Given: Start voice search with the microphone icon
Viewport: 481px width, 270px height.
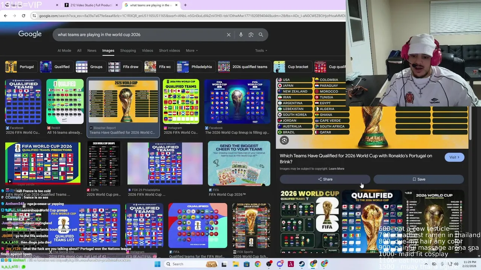Looking at the screenshot, I should 241,34.
